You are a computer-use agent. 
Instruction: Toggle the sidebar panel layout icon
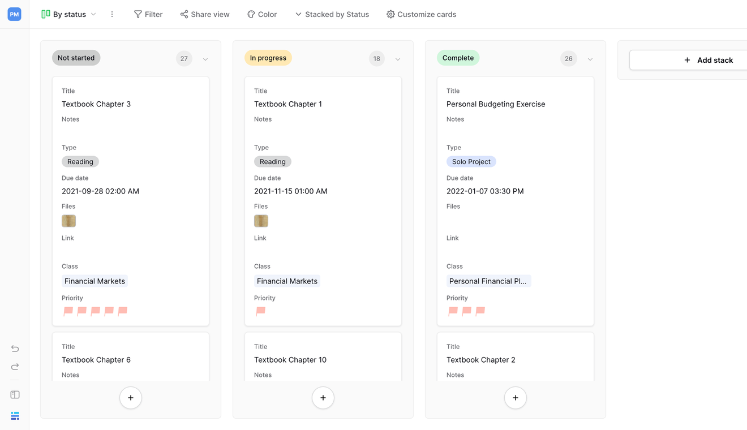click(x=15, y=395)
